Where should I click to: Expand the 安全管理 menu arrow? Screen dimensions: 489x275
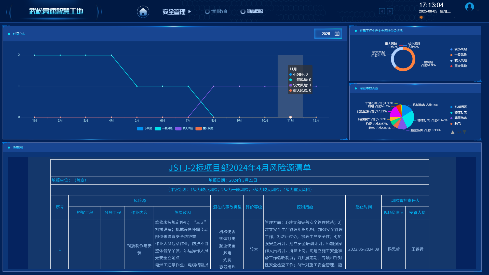189,11
